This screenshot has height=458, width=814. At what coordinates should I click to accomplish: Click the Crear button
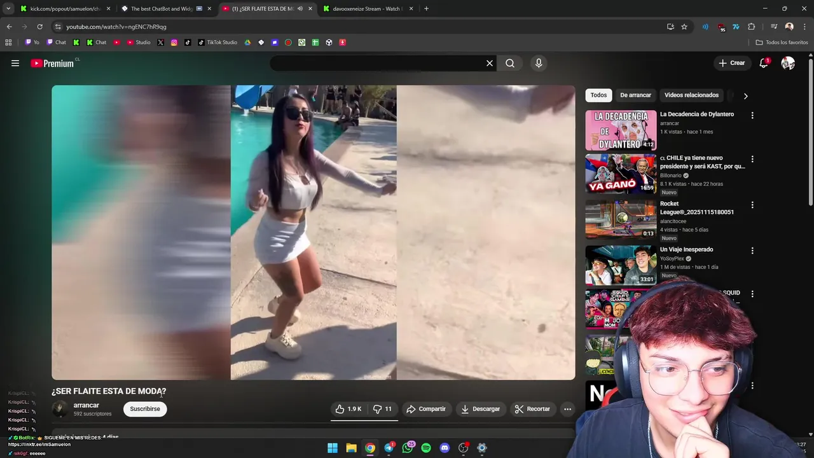click(x=731, y=63)
